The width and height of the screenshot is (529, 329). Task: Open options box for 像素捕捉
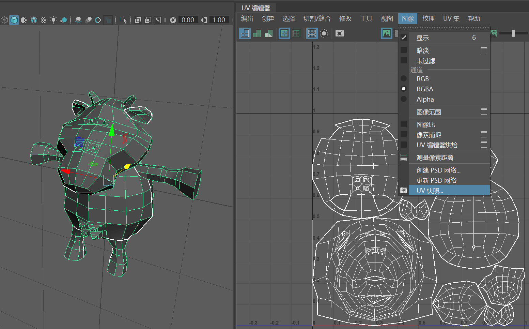[484, 134]
